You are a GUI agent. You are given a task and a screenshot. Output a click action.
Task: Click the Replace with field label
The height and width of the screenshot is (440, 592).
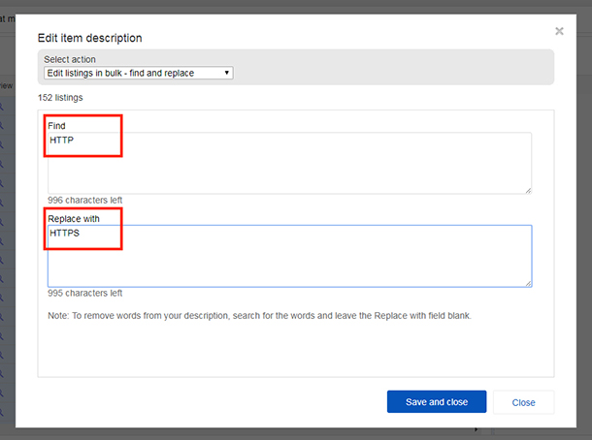[74, 219]
